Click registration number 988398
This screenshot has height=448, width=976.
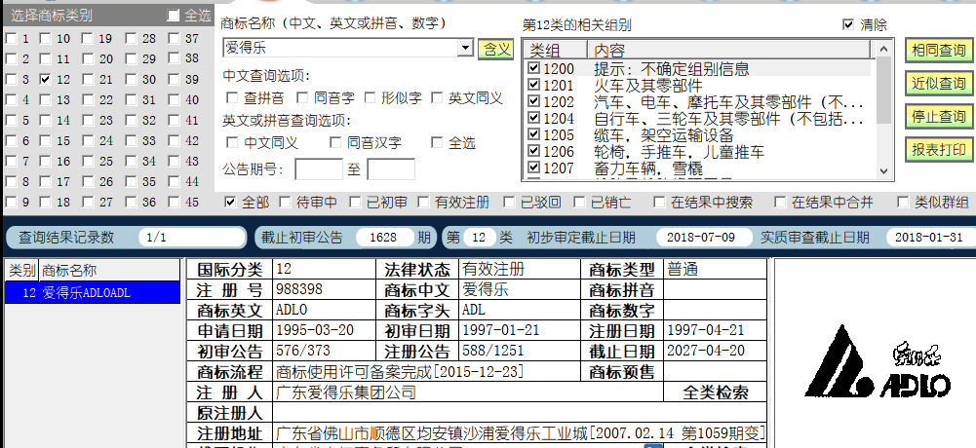coord(298,289)
